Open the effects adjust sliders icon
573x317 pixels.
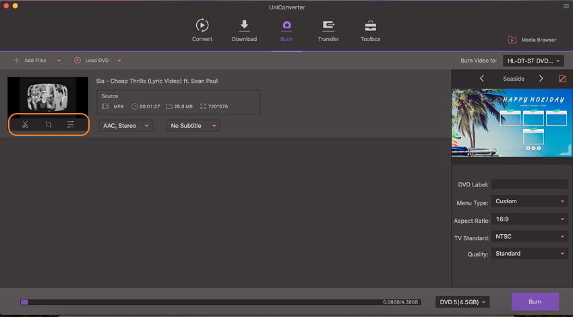(x=71, y=125)
